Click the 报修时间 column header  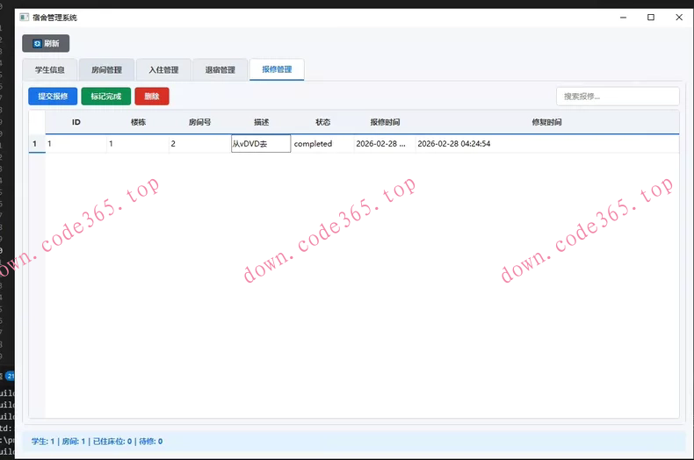tap(385, 122)
